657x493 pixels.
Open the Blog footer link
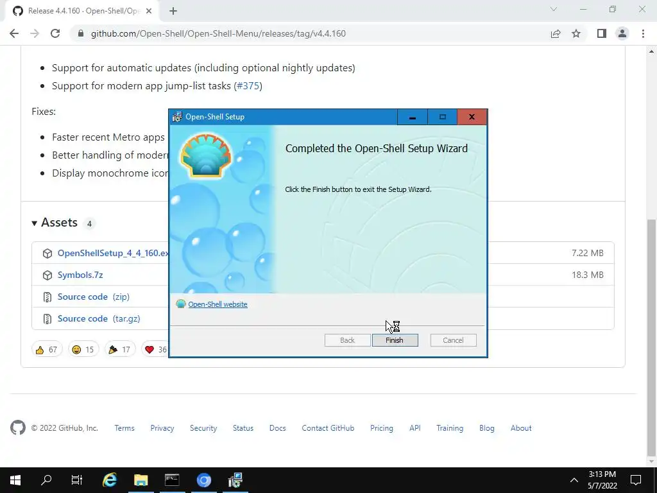pos(487,428)
